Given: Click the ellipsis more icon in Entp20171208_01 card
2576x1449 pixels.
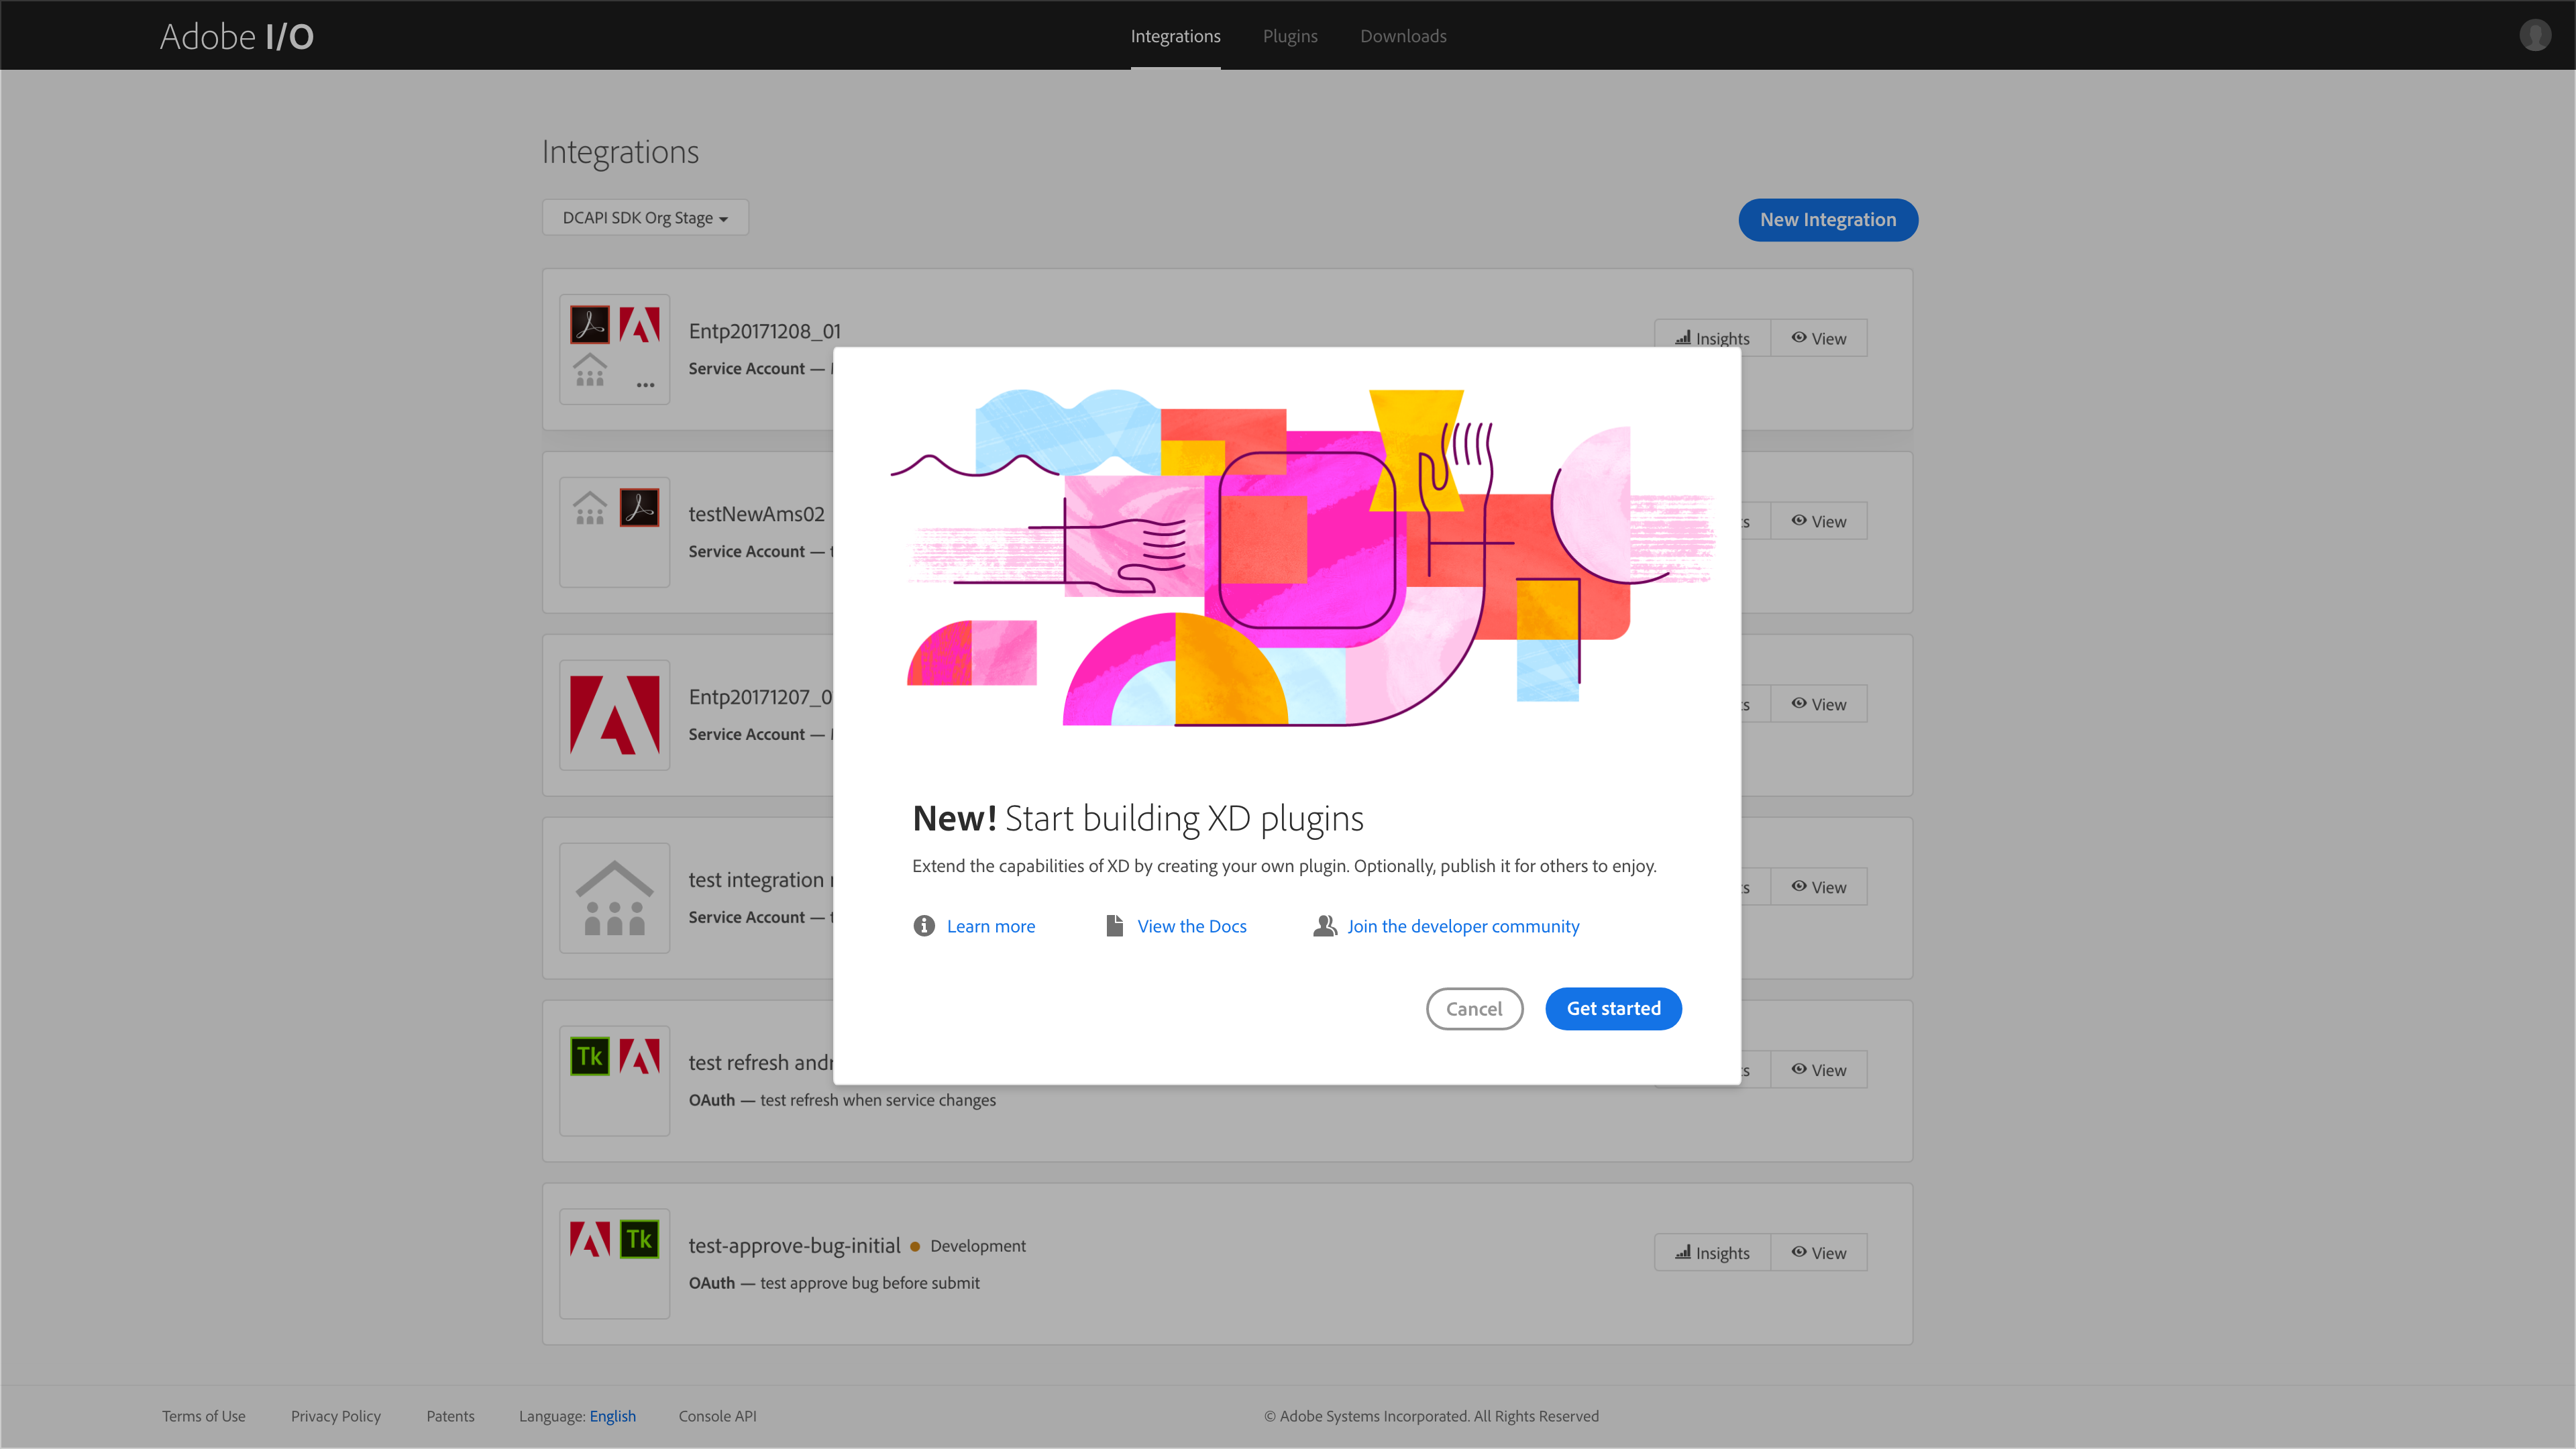Looking at the screenshot, I should click(x=646, y=385).
